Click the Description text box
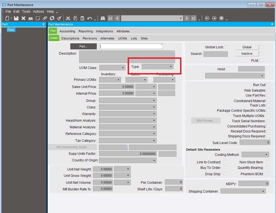Screen dimensions: 276x213 tap(127, 57)
